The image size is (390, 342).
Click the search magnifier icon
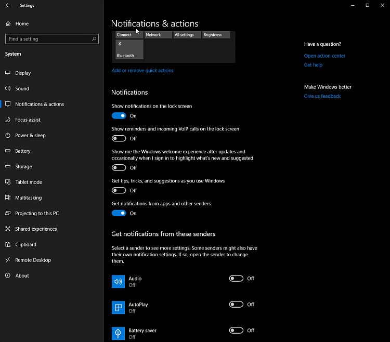[94, 39]
